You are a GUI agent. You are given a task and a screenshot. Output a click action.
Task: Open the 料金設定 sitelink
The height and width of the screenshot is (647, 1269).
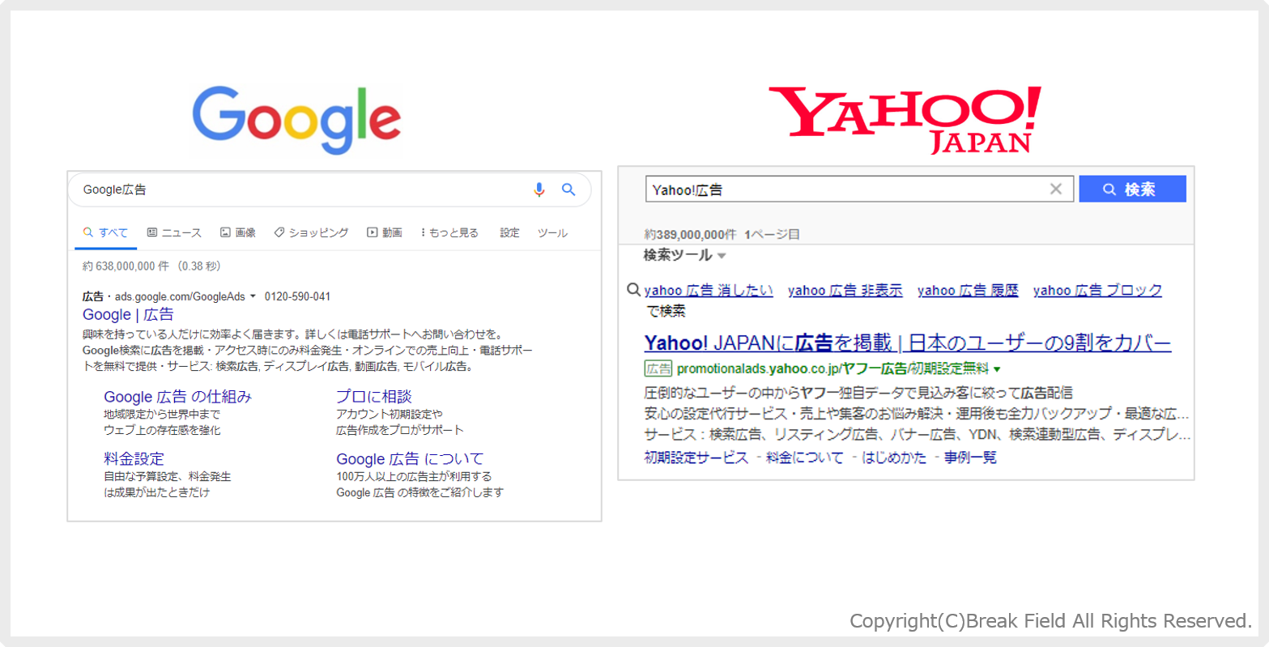tap(134, 458)
